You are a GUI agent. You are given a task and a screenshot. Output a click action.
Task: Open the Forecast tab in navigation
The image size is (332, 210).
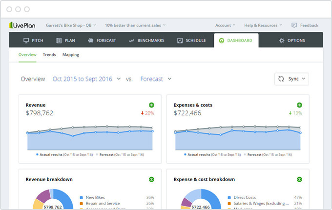tap(102, 41)
